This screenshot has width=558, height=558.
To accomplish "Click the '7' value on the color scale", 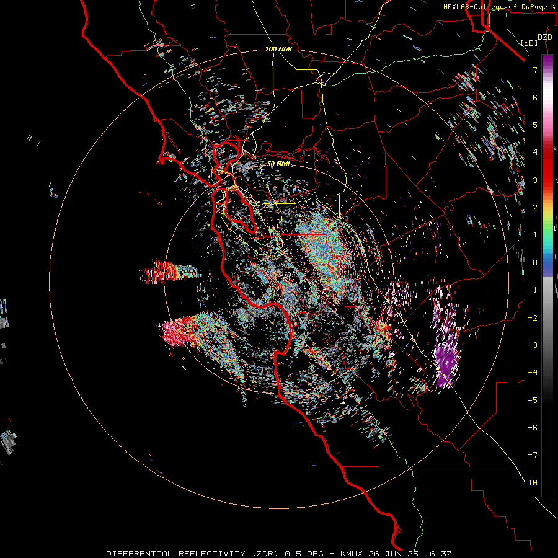I will pos(535,69).
